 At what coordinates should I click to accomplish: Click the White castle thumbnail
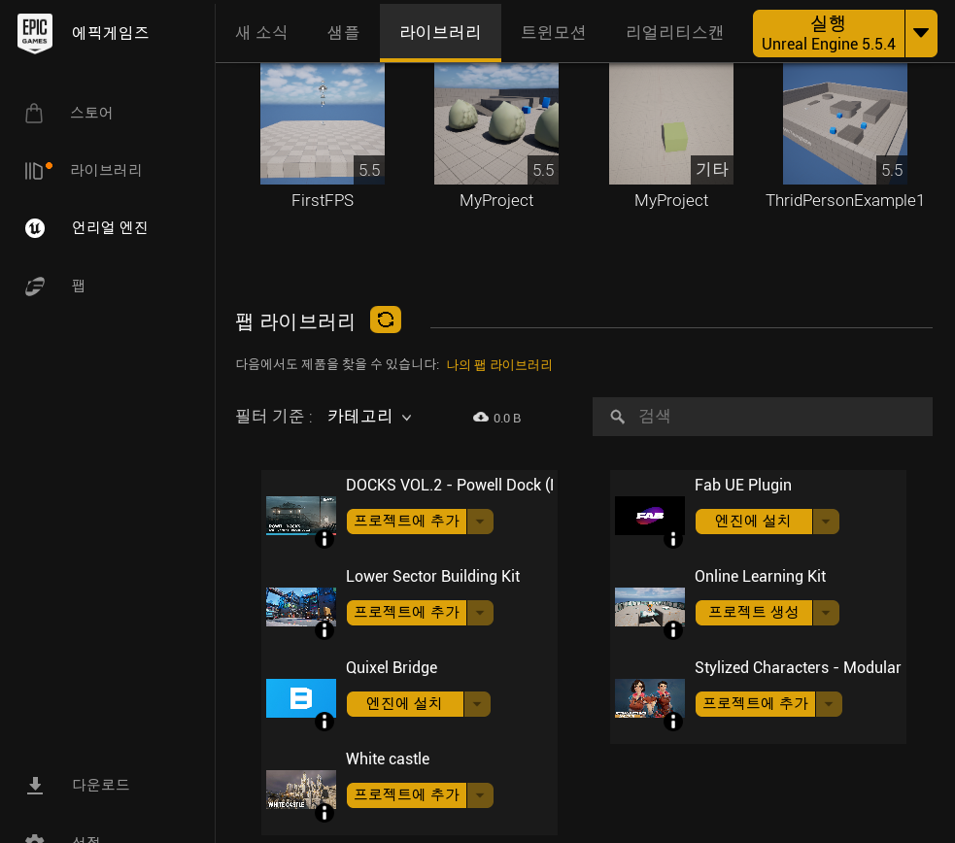click(x=301, y=790)
